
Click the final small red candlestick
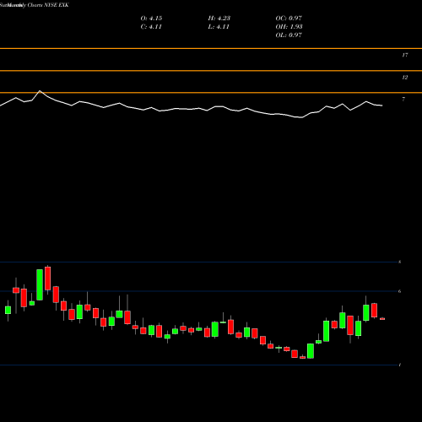(382, 319)
